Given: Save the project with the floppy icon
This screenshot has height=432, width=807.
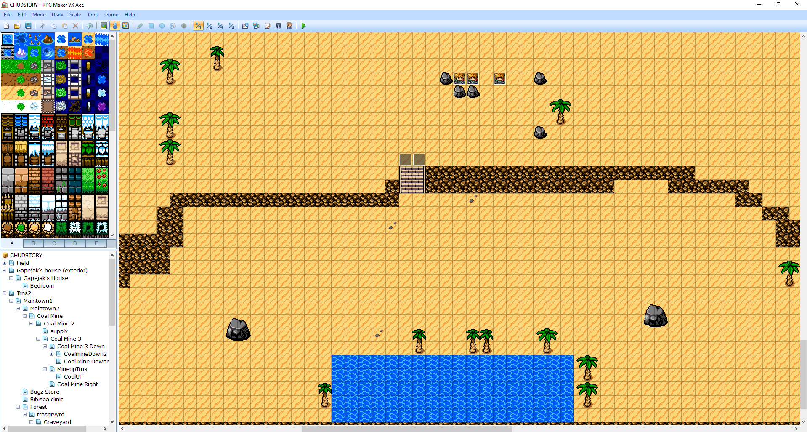Looking at the screenshot, I should pos(28,26).
